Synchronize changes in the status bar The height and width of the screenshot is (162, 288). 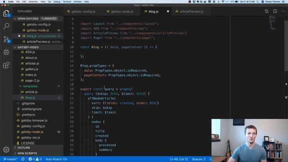click(23, 159)
